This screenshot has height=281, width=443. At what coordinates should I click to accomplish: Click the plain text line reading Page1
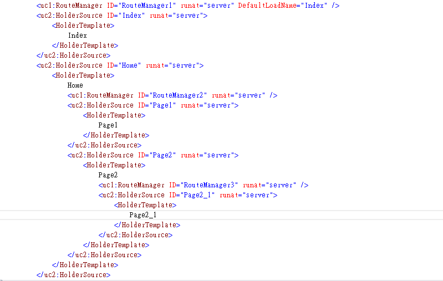(x=108, y=125)
